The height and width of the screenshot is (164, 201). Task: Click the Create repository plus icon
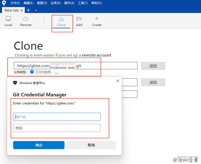click(x=97, y=19)
